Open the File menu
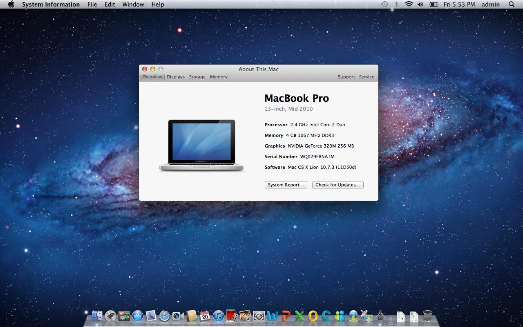Screen dimensions: 523x327 click(92, 4)
